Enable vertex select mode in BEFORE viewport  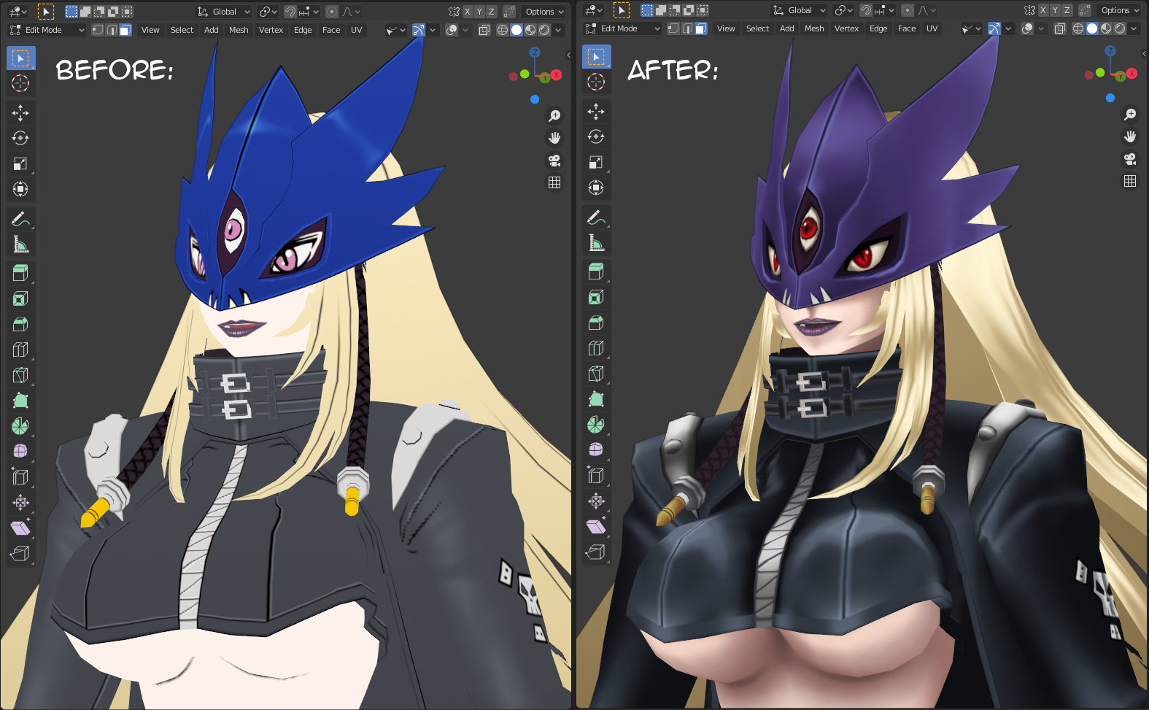coord(98,30)
